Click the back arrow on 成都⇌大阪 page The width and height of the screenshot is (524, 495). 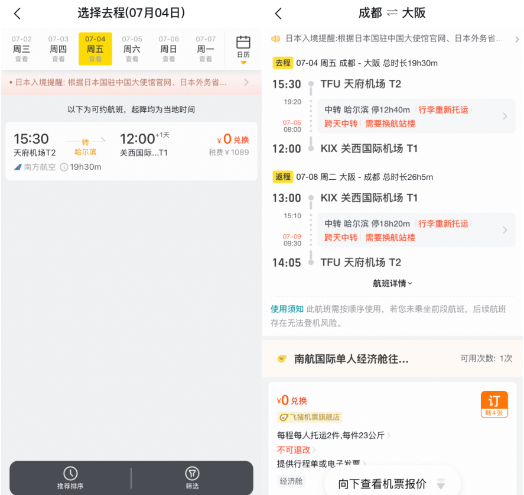click(278, 12)
